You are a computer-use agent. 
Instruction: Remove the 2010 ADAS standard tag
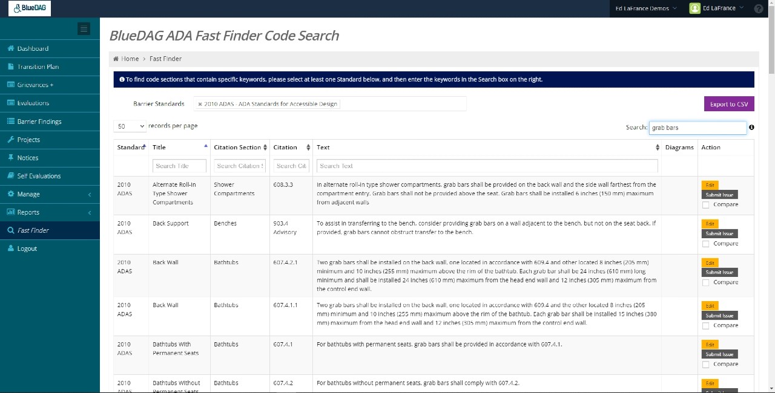click(x=200, y=104)
